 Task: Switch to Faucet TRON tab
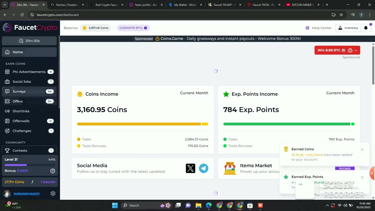(x=263, y=5)
